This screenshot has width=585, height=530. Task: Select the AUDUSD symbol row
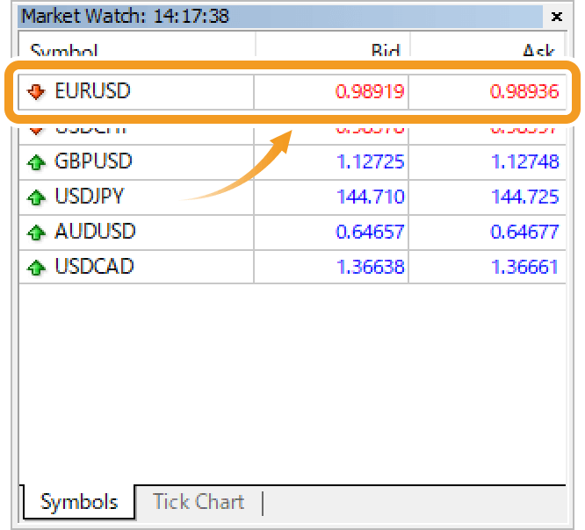[x=95, y=232]
